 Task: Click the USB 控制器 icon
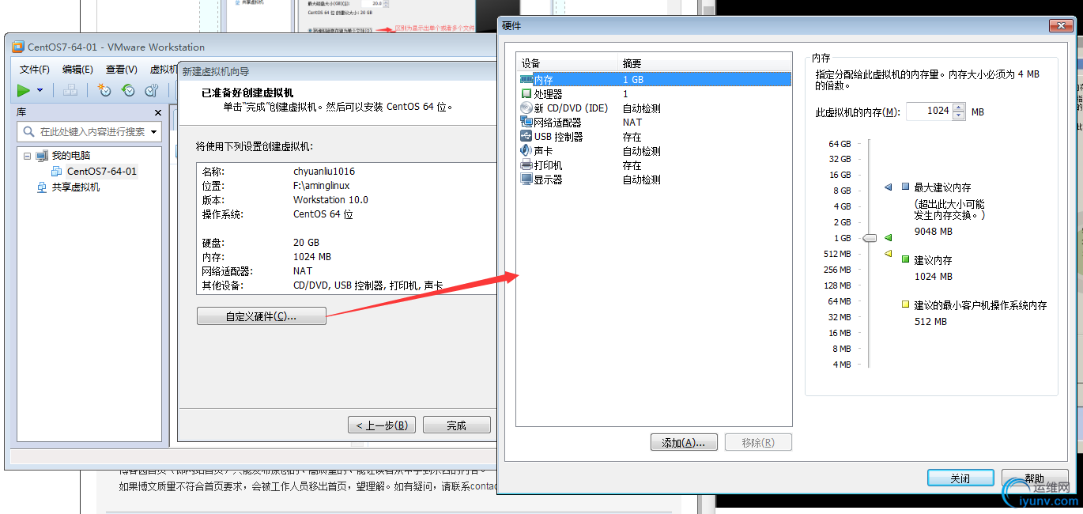tap(526, 137)
